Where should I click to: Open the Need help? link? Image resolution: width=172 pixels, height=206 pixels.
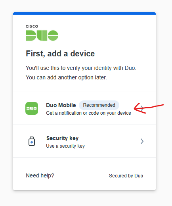pyautogui.click(x=40, y=175)
